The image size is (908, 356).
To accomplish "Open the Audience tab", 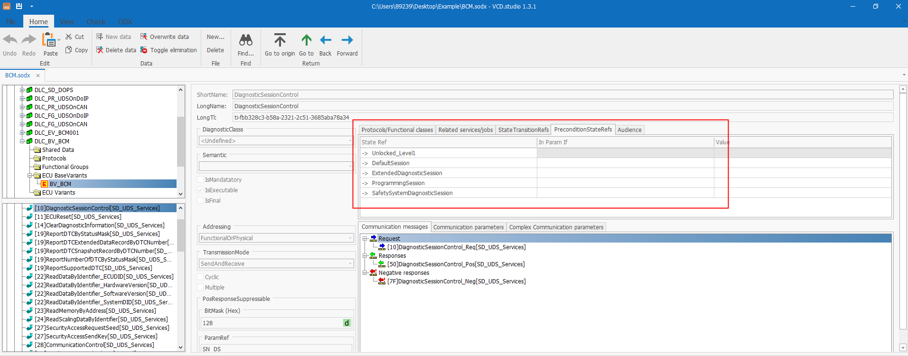I will (x=629, y=130).
